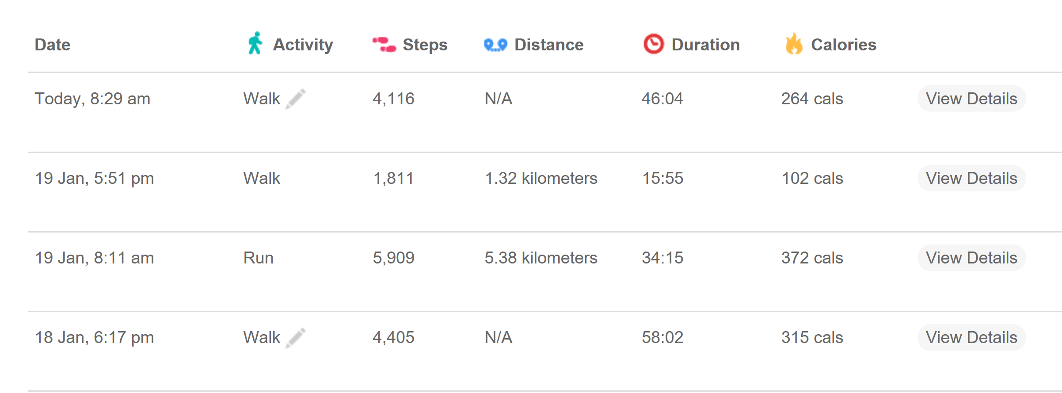Screen dimensions: 1062x393
Task: Click the green walking Activity icon
Action: (x=255, y=44)
